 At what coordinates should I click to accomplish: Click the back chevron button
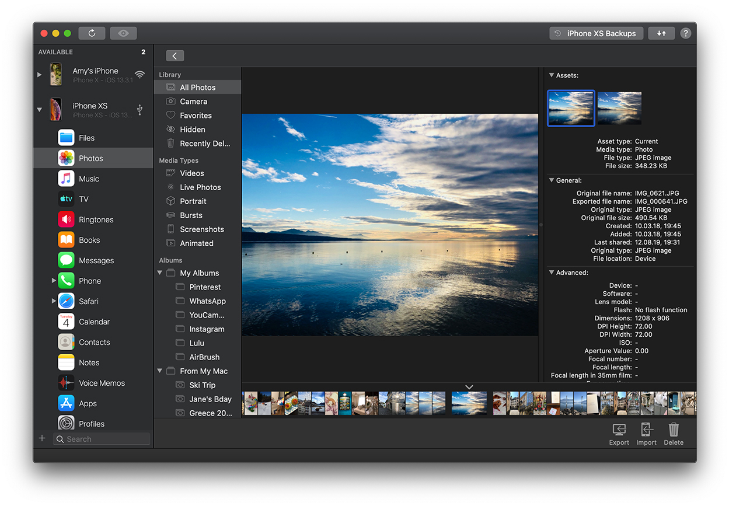pyautogui.click(x=175, y=56)
